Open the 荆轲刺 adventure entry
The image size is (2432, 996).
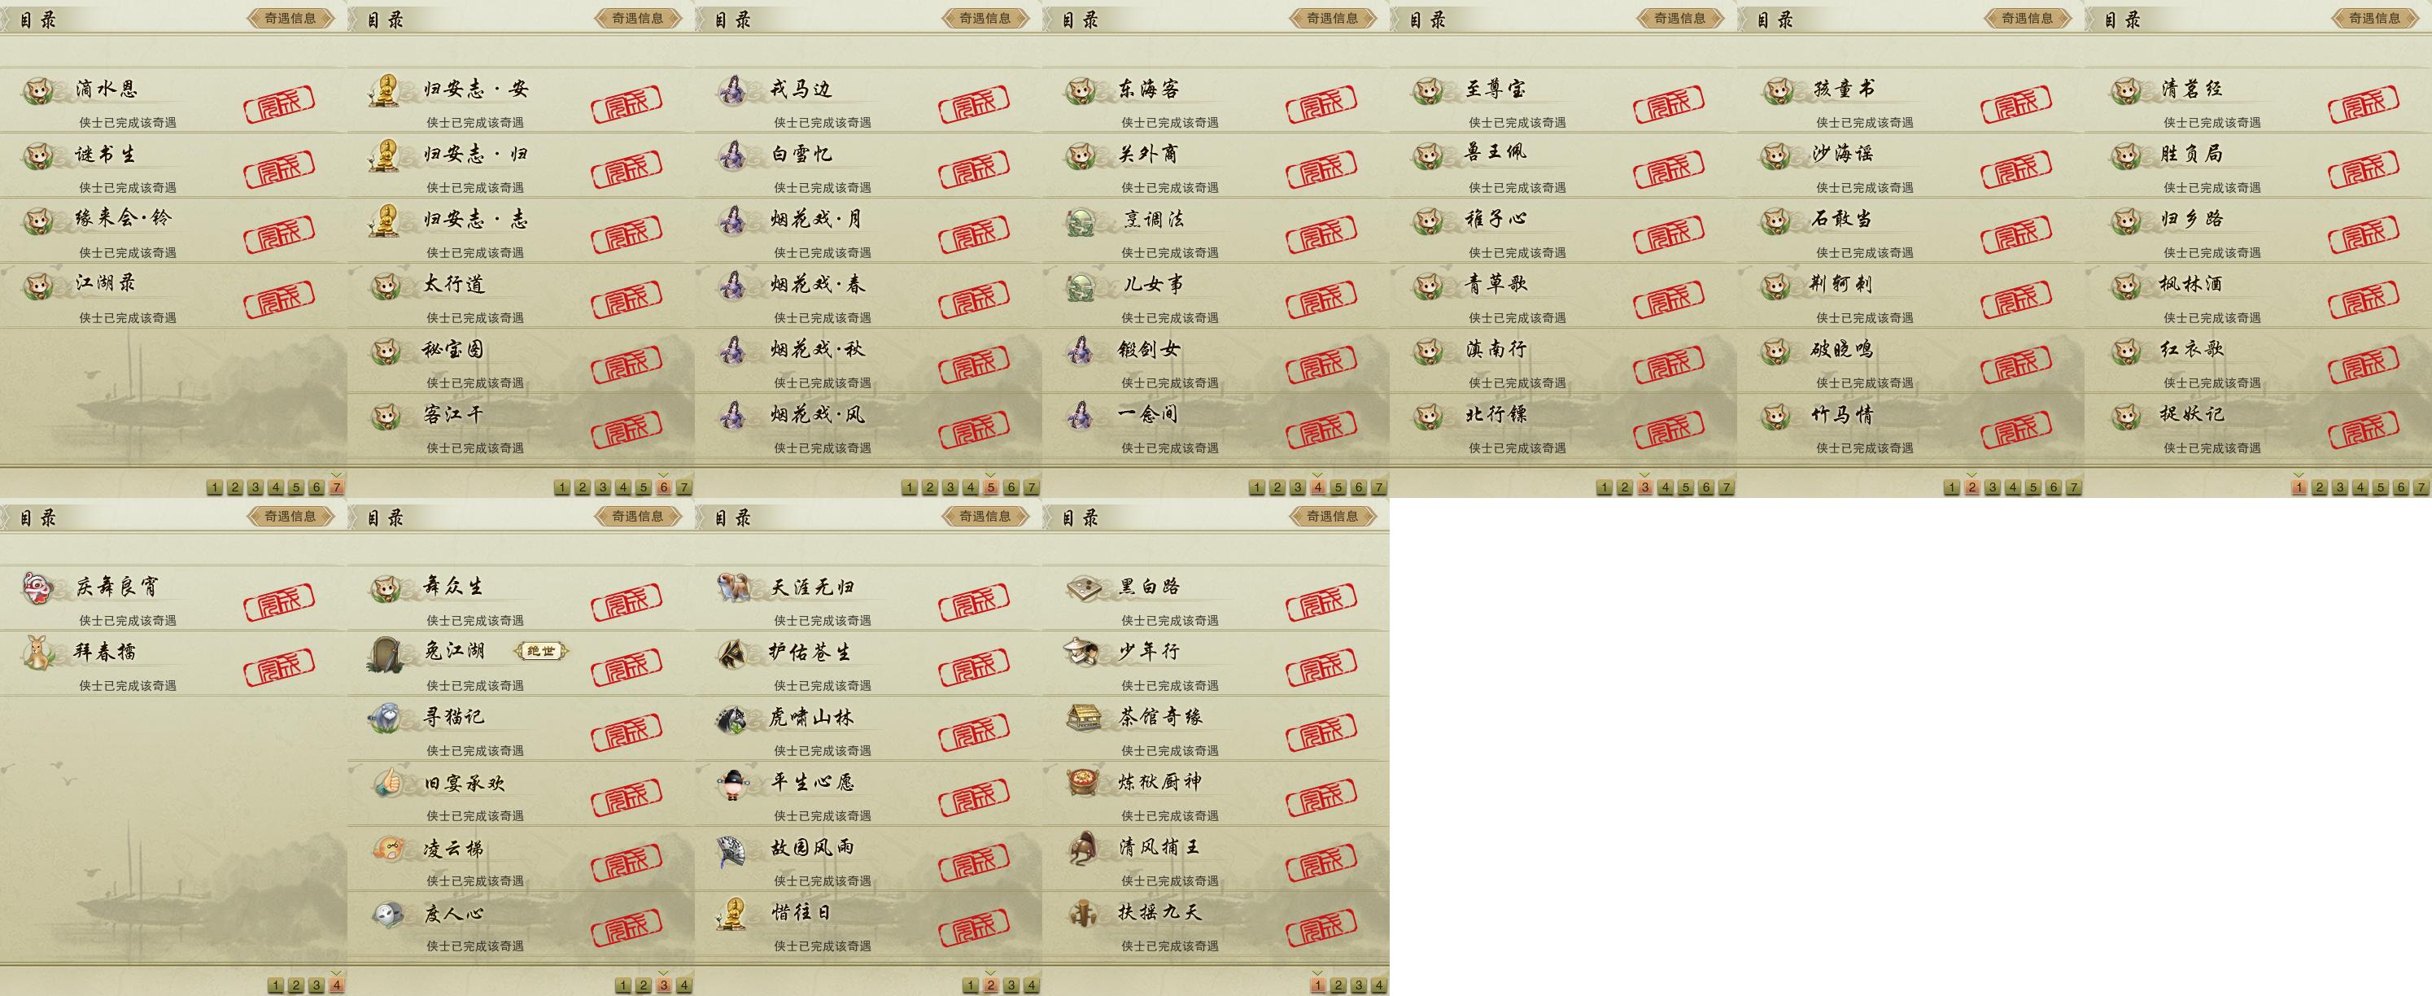coord(1910,295)
